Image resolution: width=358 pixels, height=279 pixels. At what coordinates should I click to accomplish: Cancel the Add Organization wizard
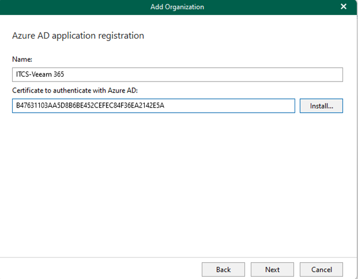(321, 269)
